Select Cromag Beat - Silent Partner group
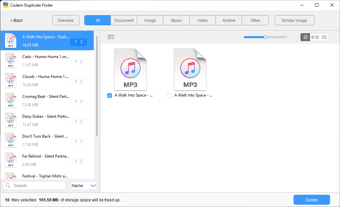 (47, 101)
